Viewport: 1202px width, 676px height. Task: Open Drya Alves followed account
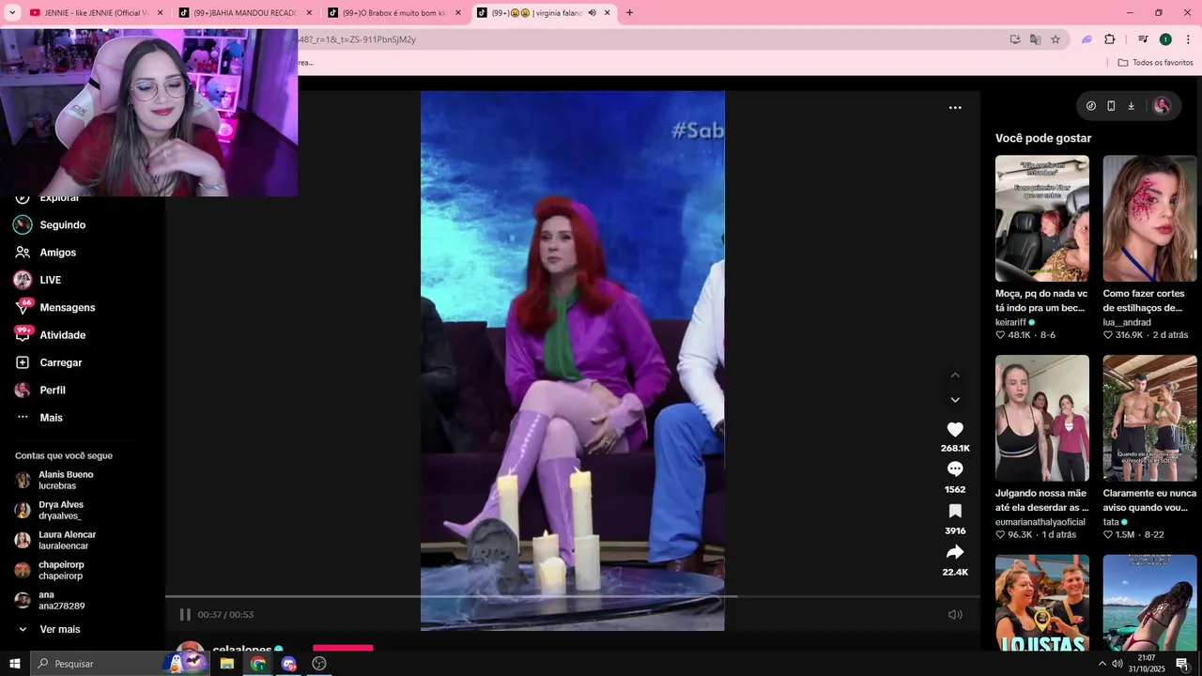pos(60,510)
